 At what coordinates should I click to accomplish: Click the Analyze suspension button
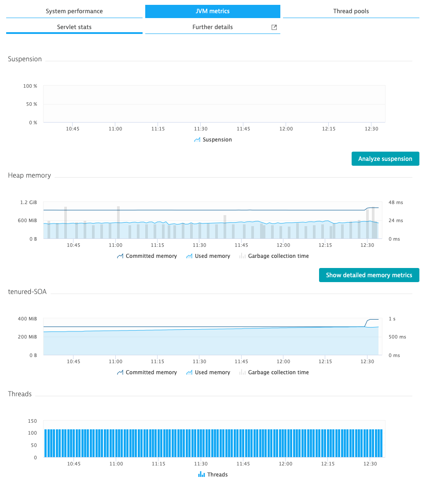pos(386,159)
